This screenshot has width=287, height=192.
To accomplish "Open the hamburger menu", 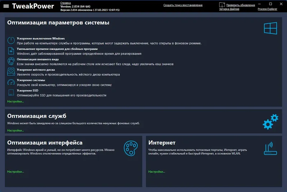I will click(x=6, y=6).
